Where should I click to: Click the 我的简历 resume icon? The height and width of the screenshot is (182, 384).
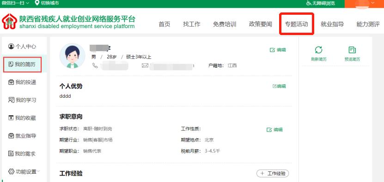[x=11, y=64]
